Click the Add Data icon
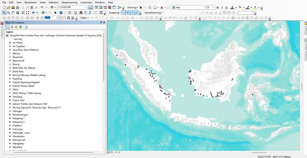Viewport: 307px width, 158px height. pos(52,7)
